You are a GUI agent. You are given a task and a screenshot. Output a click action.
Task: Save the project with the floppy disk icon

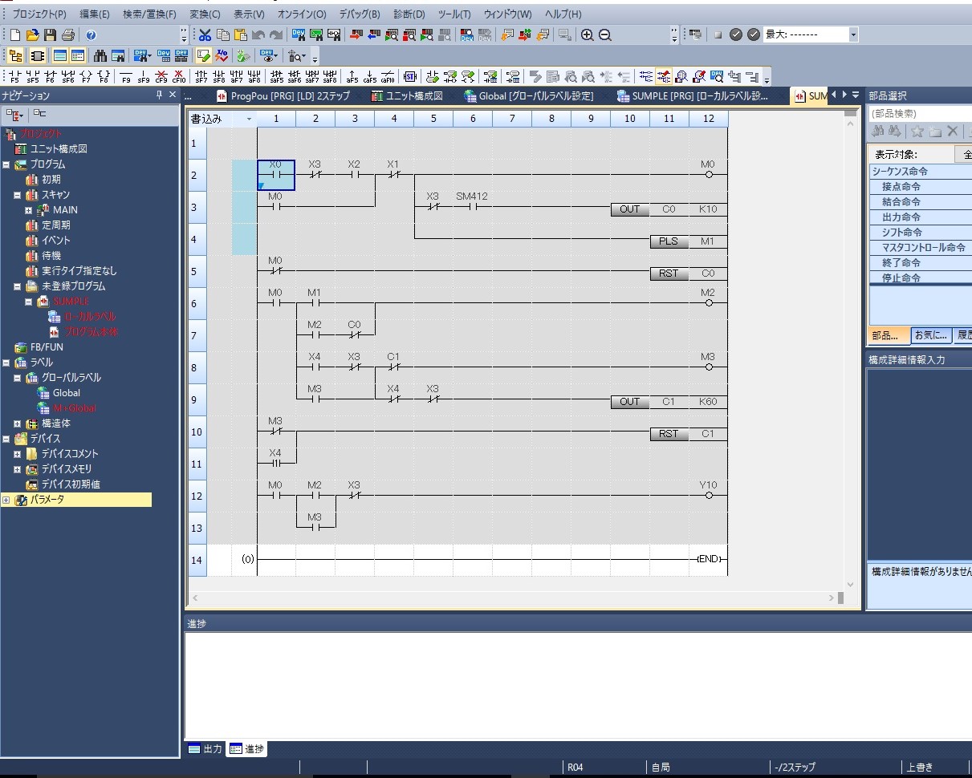(x=50, y=35)
